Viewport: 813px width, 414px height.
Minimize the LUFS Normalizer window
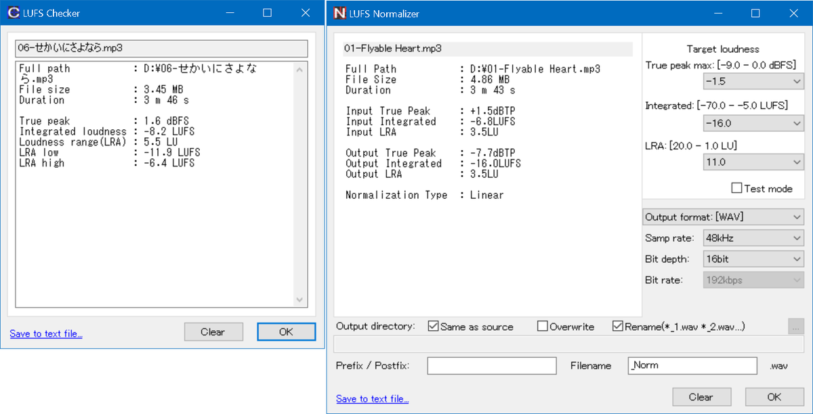(x=718, y=13)
